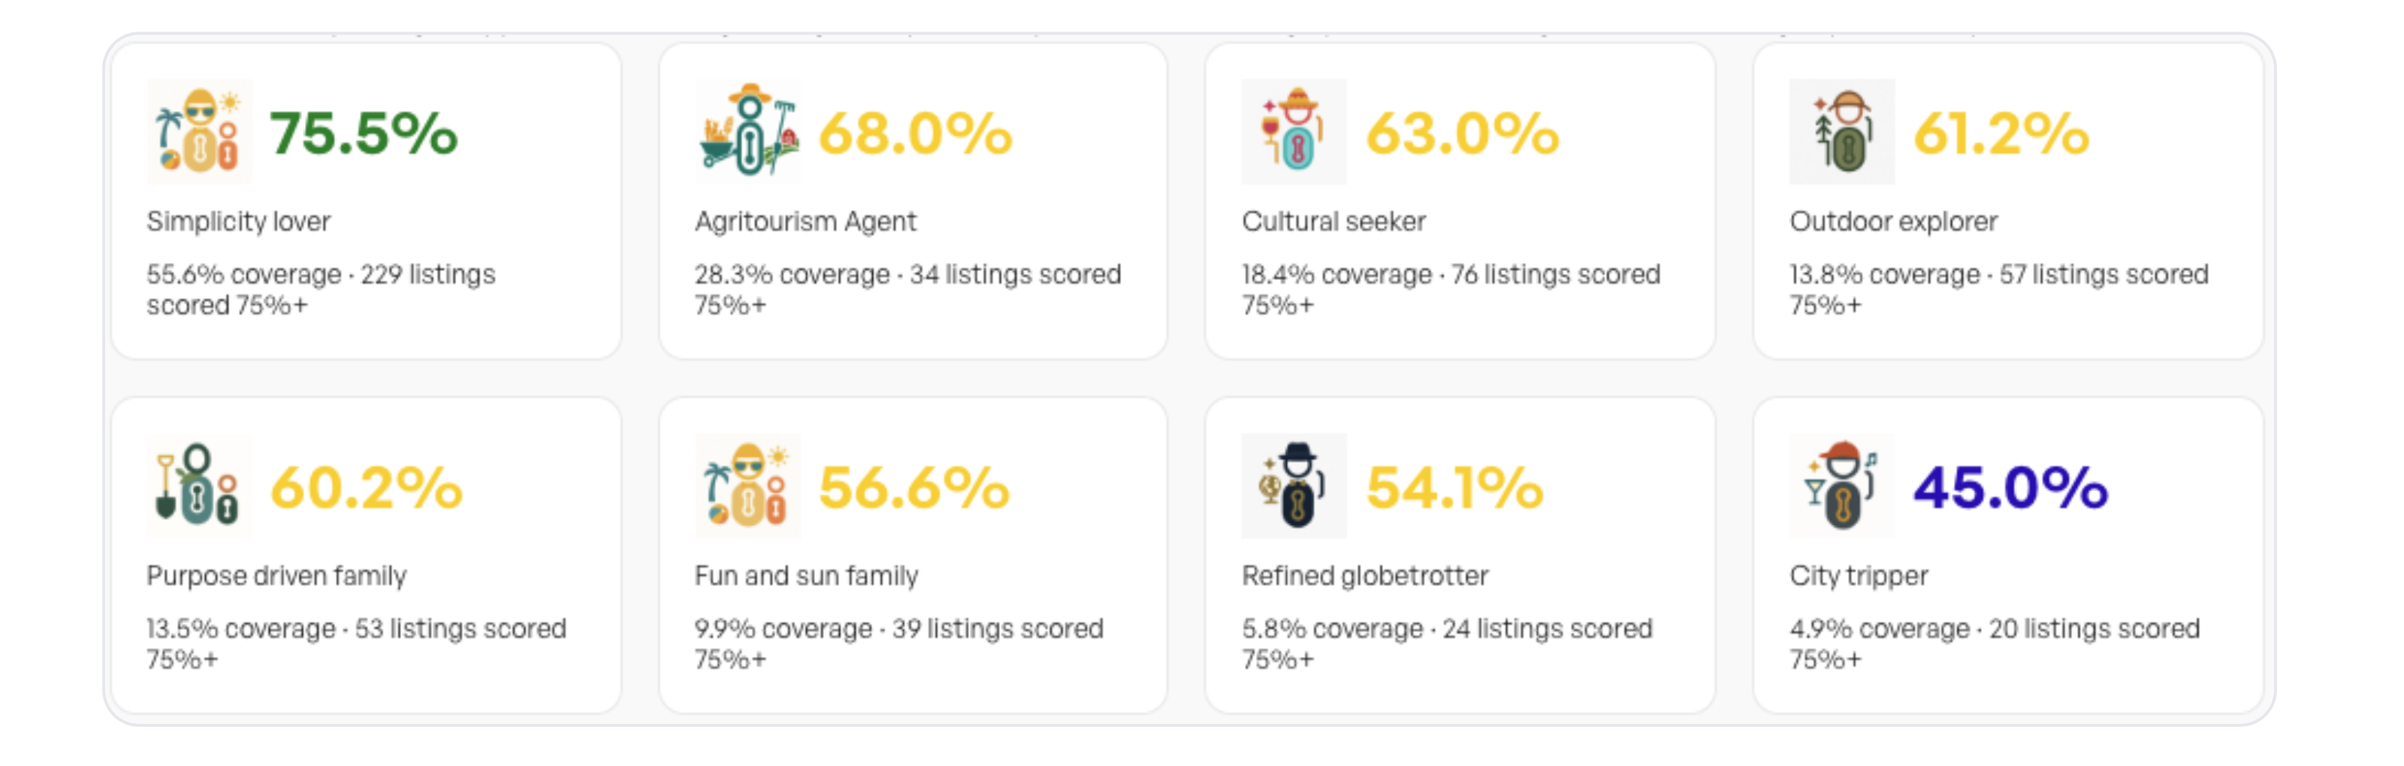Click the Outdoor explorer hiker icon

pyautogui.click(x=1841, y=131)
